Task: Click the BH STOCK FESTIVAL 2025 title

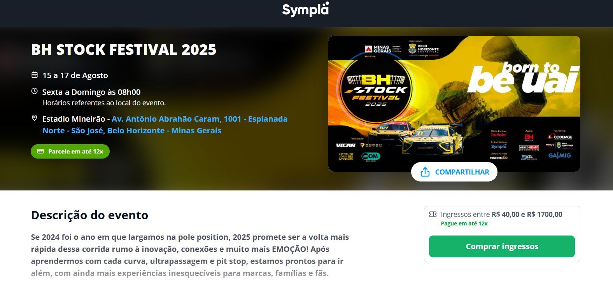Action: click(x=124, y=50)
